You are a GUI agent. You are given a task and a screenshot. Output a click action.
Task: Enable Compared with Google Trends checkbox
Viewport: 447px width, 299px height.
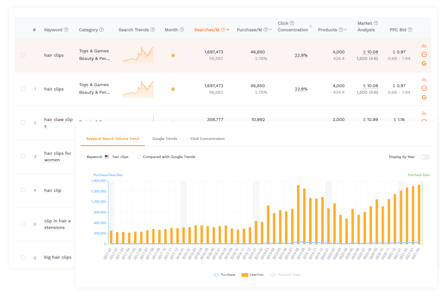(139, 157)
